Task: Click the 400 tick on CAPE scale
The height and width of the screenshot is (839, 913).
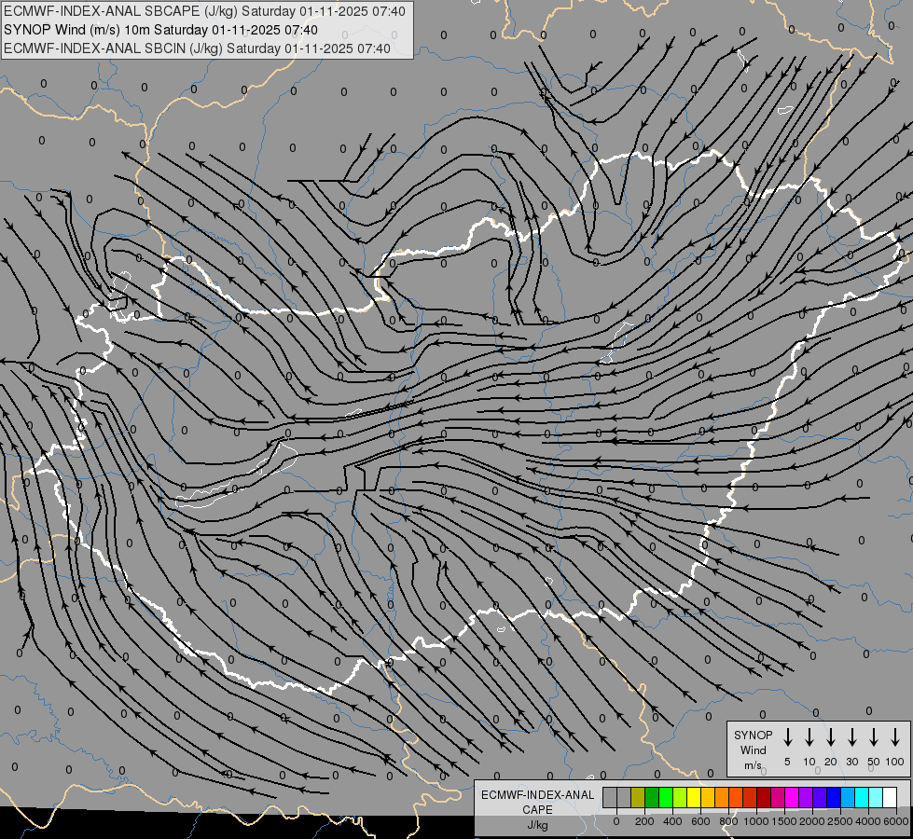Action: click(672, 821)
